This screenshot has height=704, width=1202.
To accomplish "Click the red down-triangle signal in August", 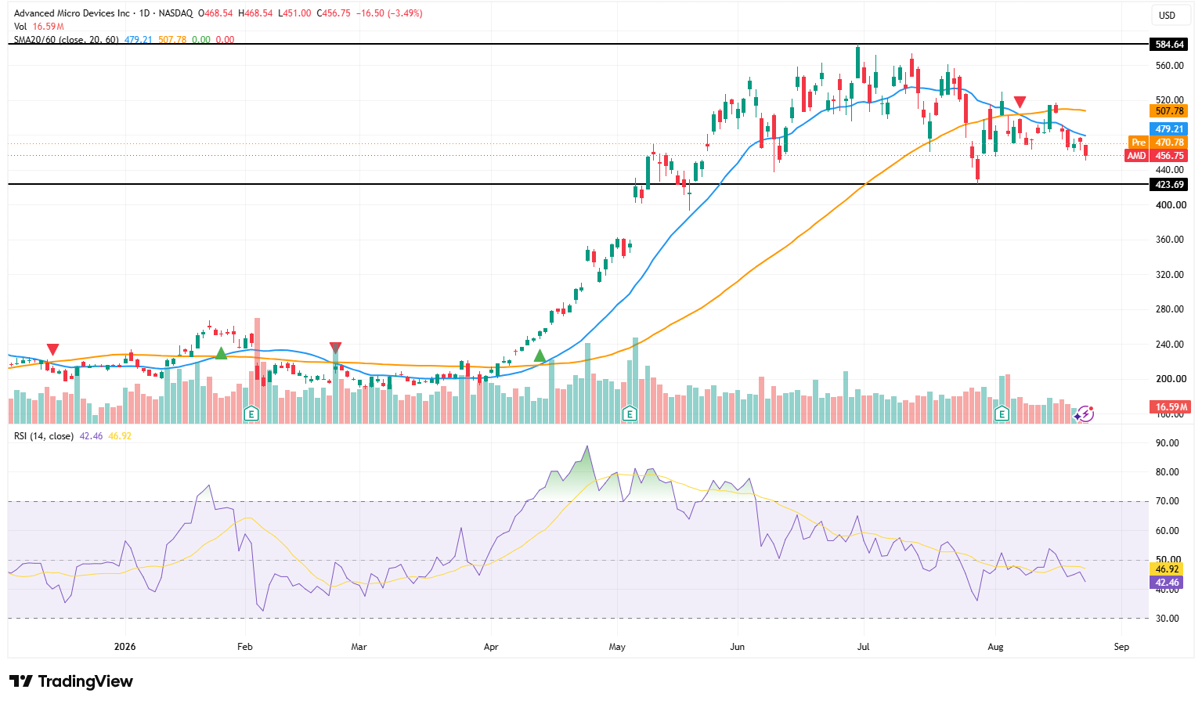I will click(x=1020, y=102).
